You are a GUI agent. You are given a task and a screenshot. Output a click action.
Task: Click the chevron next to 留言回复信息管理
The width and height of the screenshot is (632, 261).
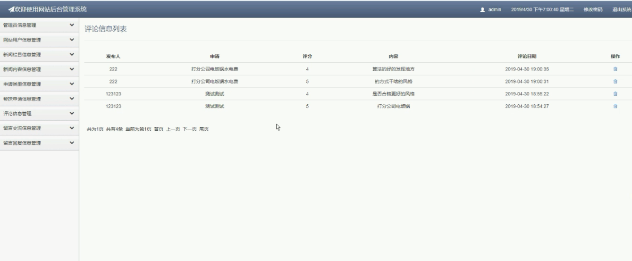[x=72, y=143]
